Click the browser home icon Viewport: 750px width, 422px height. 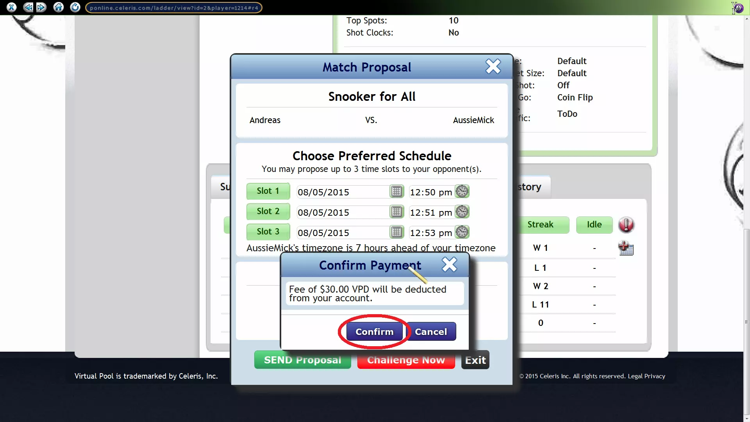point(58,7)
